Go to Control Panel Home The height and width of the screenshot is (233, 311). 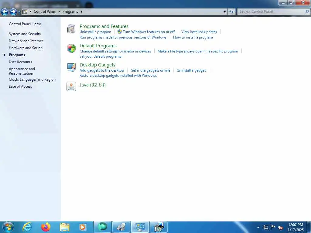click(x=25, y=24)
